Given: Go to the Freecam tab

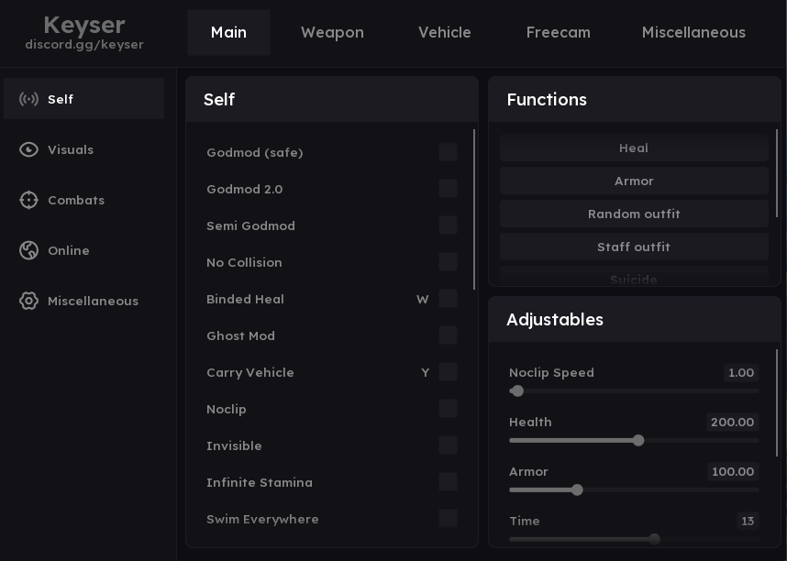Looking at the screenshot, I should click(558, 33).
